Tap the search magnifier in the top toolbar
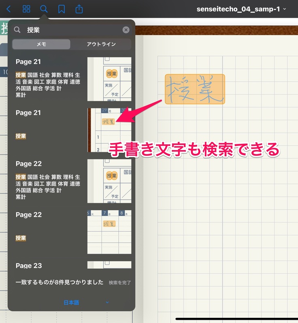This screenshot has height=323, width=298. coord(44,9)
